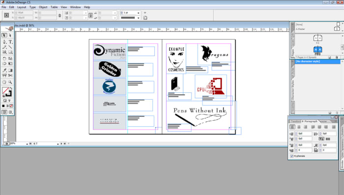The height and width of the screenshot is (195, 344).
Task: Open the File menu
Action: point(4,7)
